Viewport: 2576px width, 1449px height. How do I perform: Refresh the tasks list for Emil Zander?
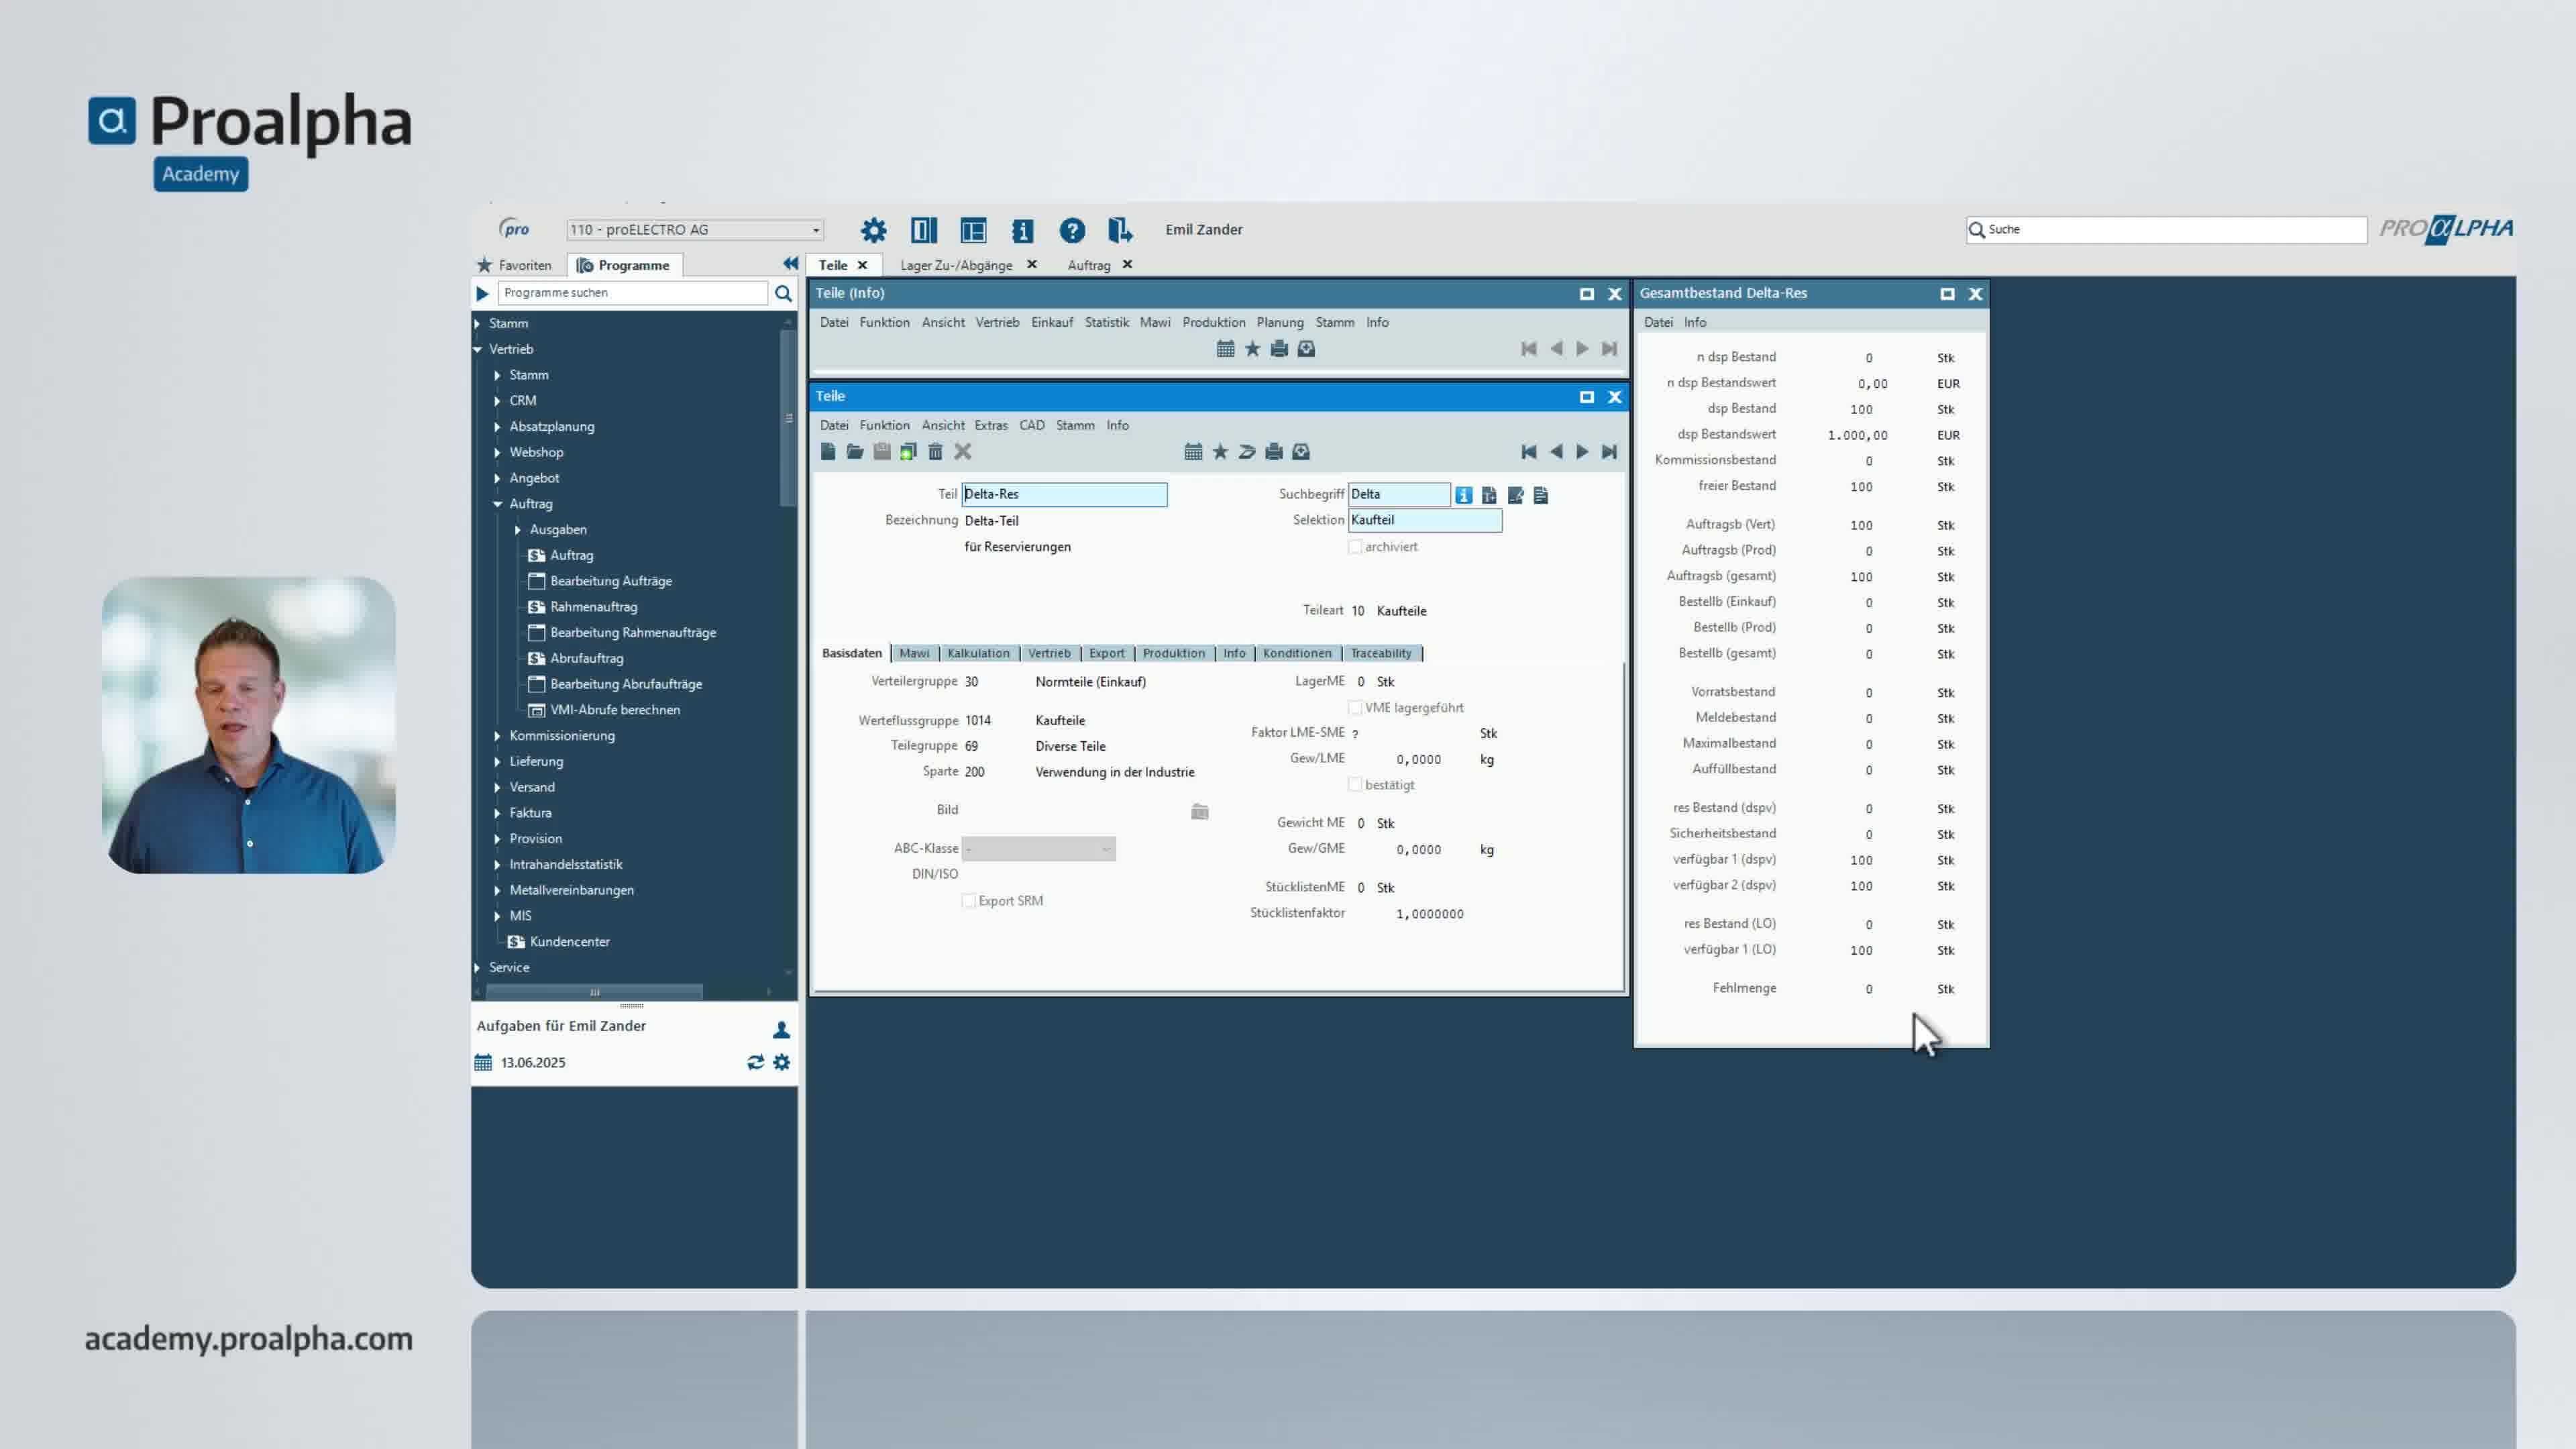755,1062
